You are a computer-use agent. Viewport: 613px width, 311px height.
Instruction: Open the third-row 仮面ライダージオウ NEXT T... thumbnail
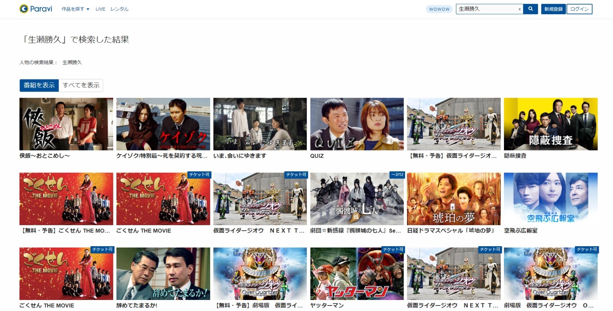tap(454, 273)
